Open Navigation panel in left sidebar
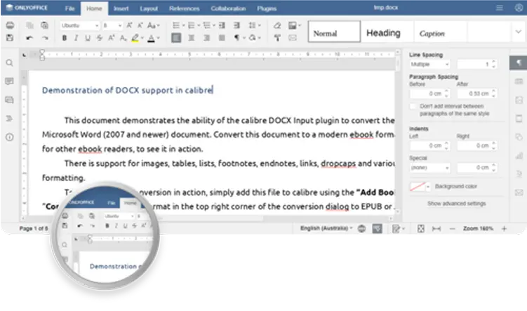This screenshot has width=527, height=311. (9, 119)
